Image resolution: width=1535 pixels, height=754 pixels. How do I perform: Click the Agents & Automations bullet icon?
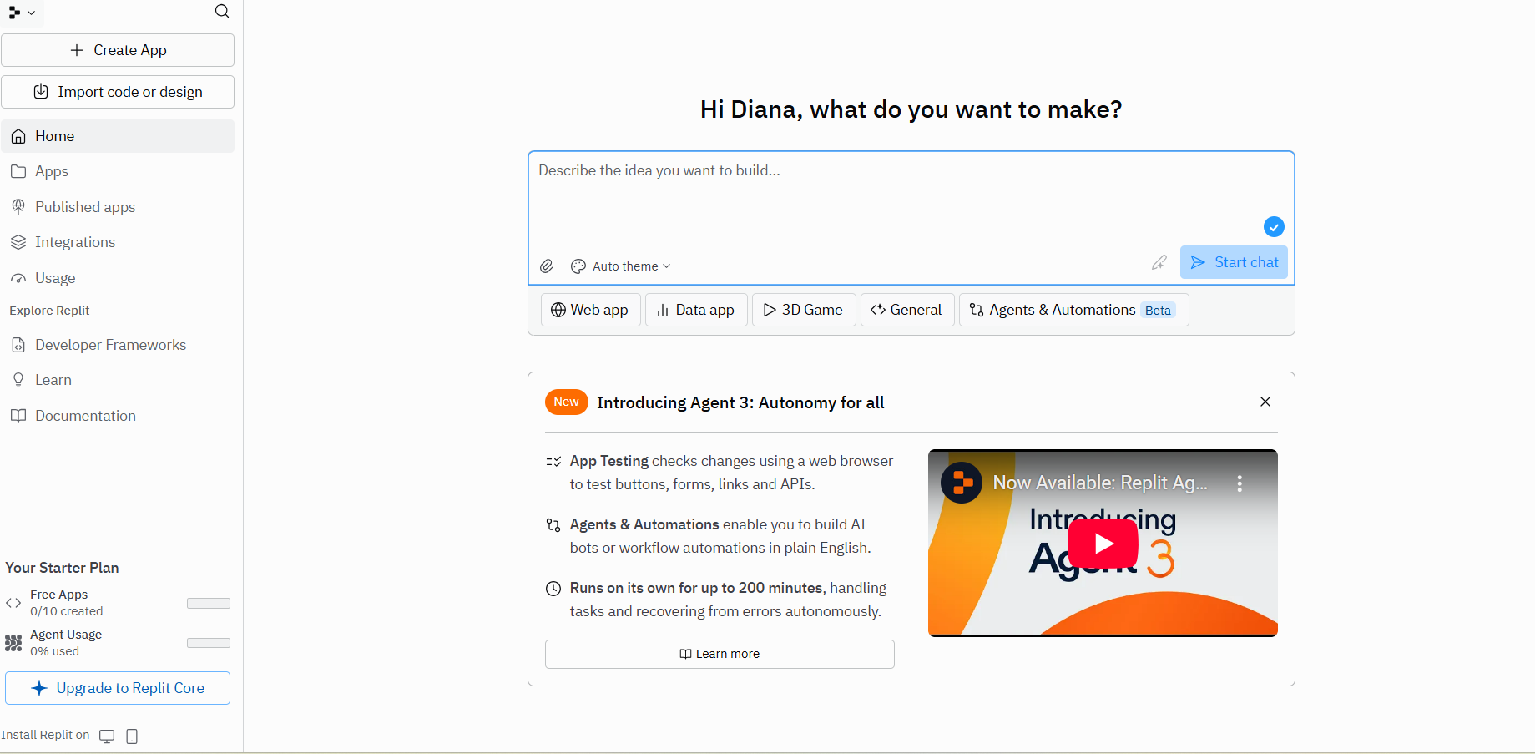[553, 525]
